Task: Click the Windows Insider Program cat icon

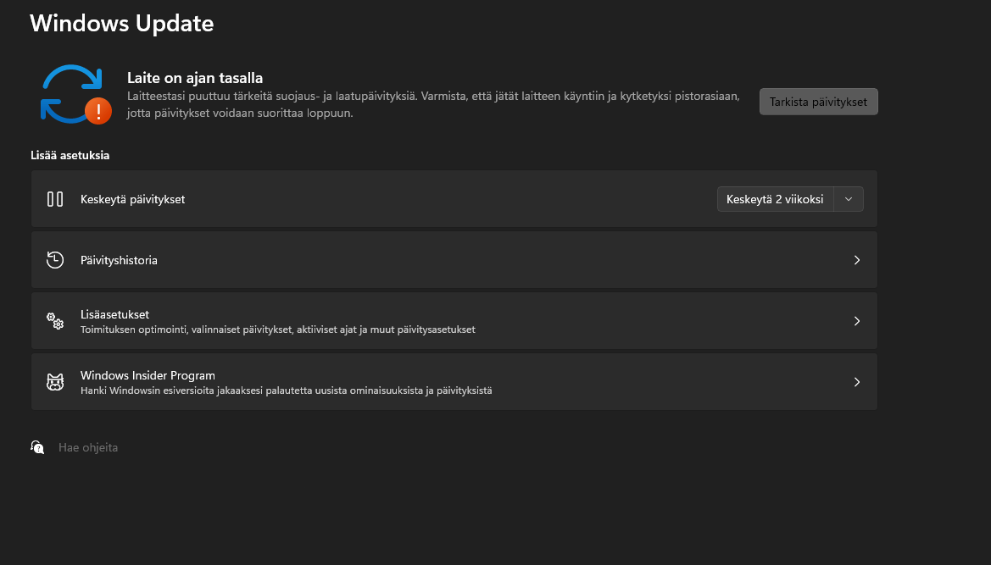Action: click(x=55, y=382)
